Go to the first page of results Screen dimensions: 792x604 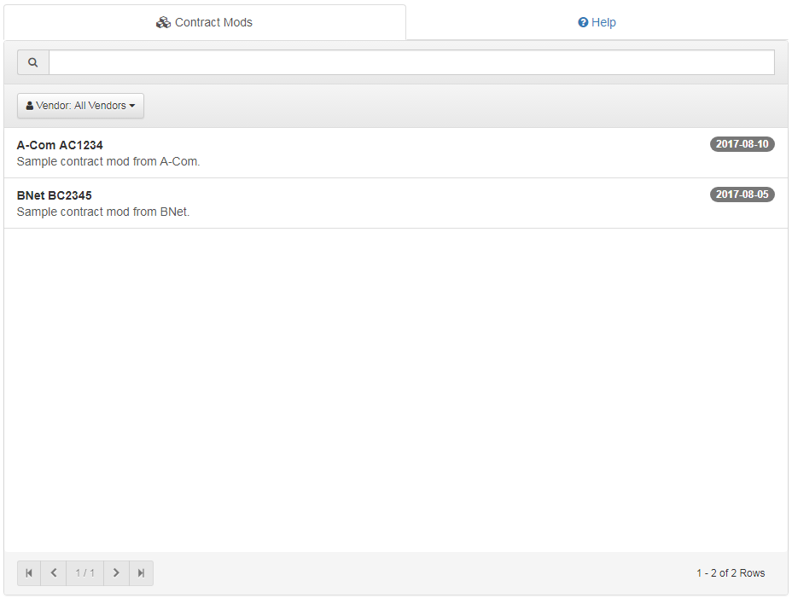tap(29, 573)
